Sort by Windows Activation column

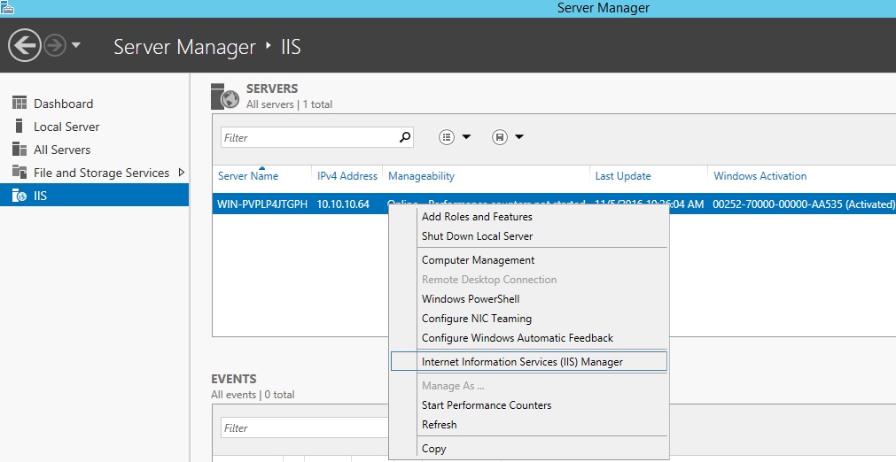(760, 175)
